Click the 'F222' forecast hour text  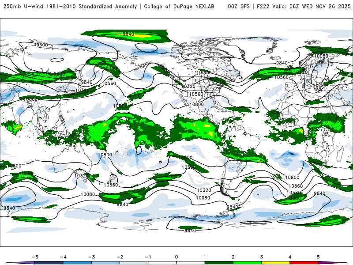(x=263, y=7)
